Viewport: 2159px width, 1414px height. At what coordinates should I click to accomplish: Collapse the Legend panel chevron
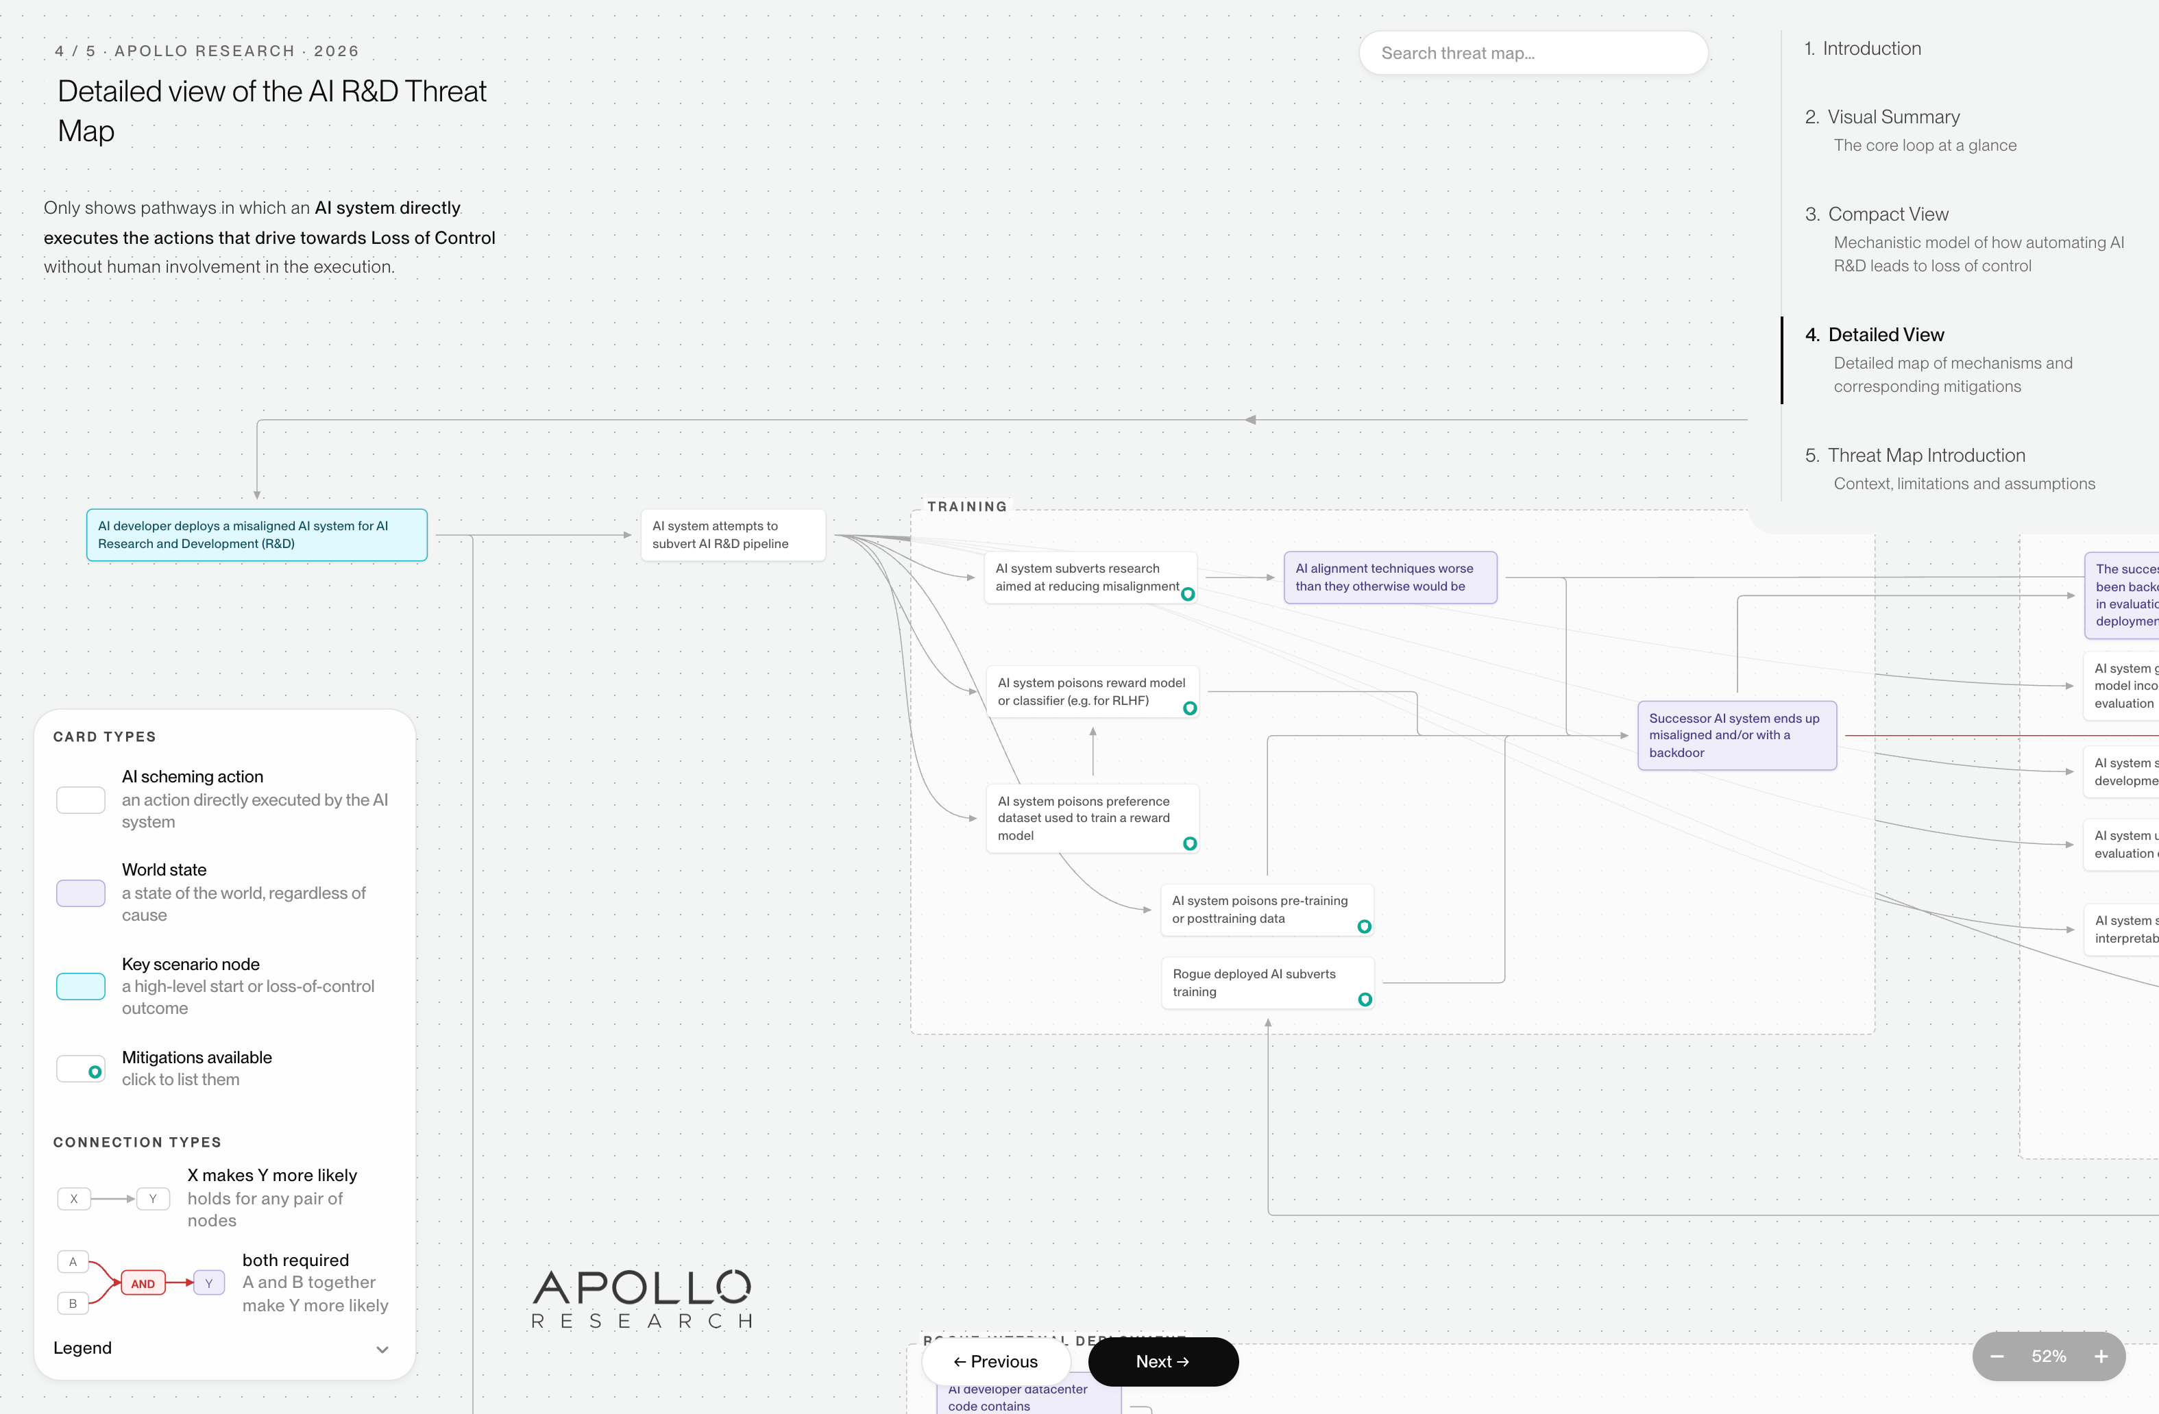[x=382, y=1350]
